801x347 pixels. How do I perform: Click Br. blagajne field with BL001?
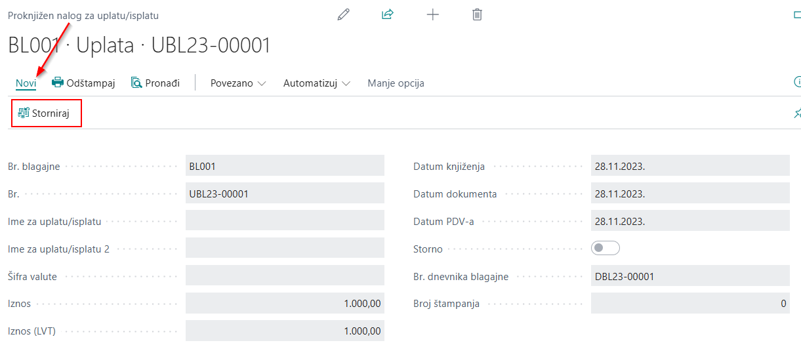285,166
